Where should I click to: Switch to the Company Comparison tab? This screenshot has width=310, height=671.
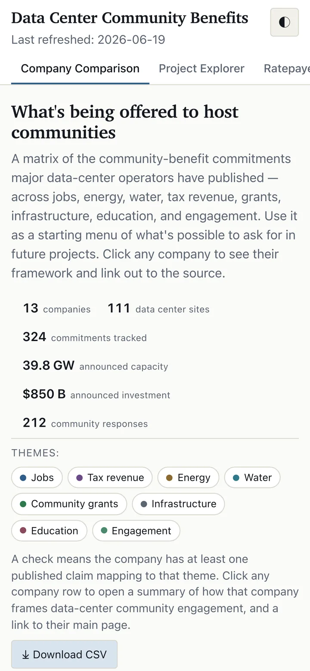click(x=80, y=68)
